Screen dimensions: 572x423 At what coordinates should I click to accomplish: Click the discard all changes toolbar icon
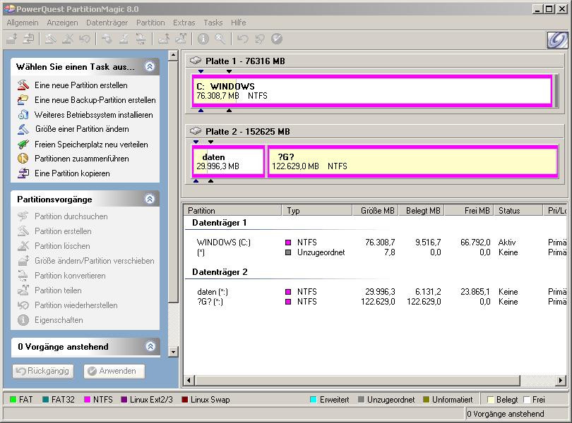click(260, 39)
